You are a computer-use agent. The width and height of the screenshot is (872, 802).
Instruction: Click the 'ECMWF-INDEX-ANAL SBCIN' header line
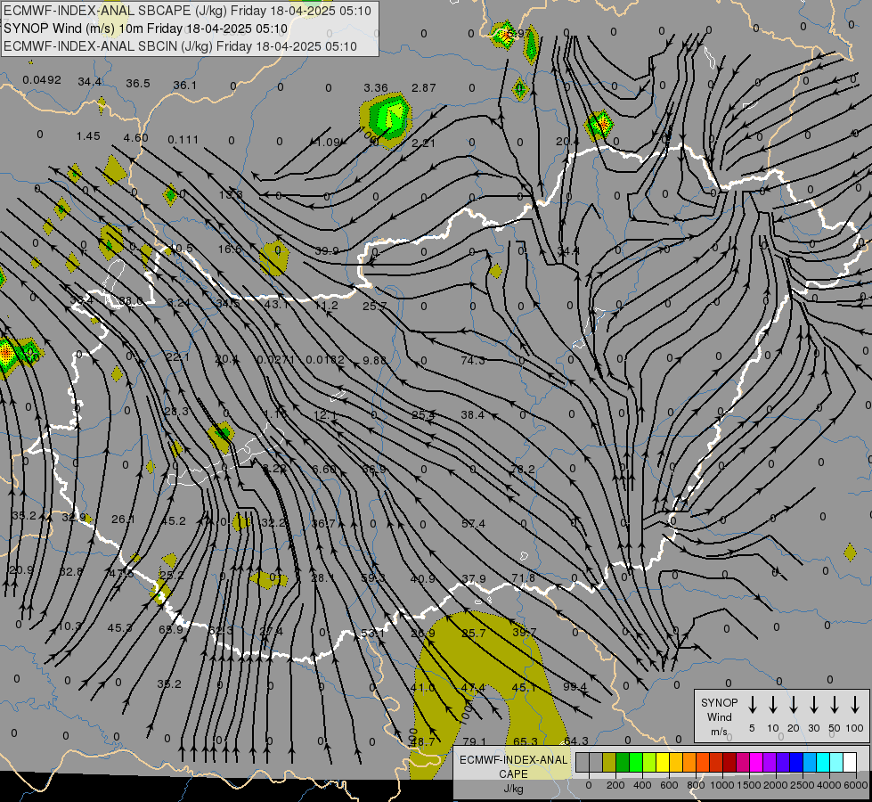pyautogui.click(x=180, y=46)
